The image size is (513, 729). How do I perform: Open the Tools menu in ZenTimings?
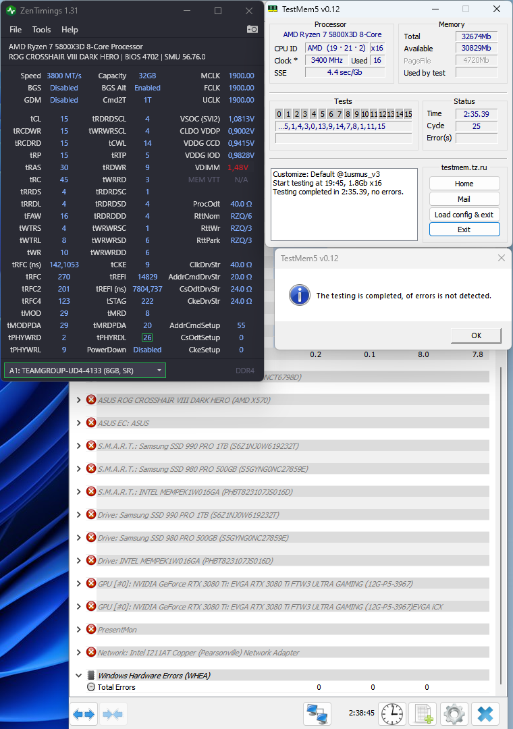click(41, 29)
